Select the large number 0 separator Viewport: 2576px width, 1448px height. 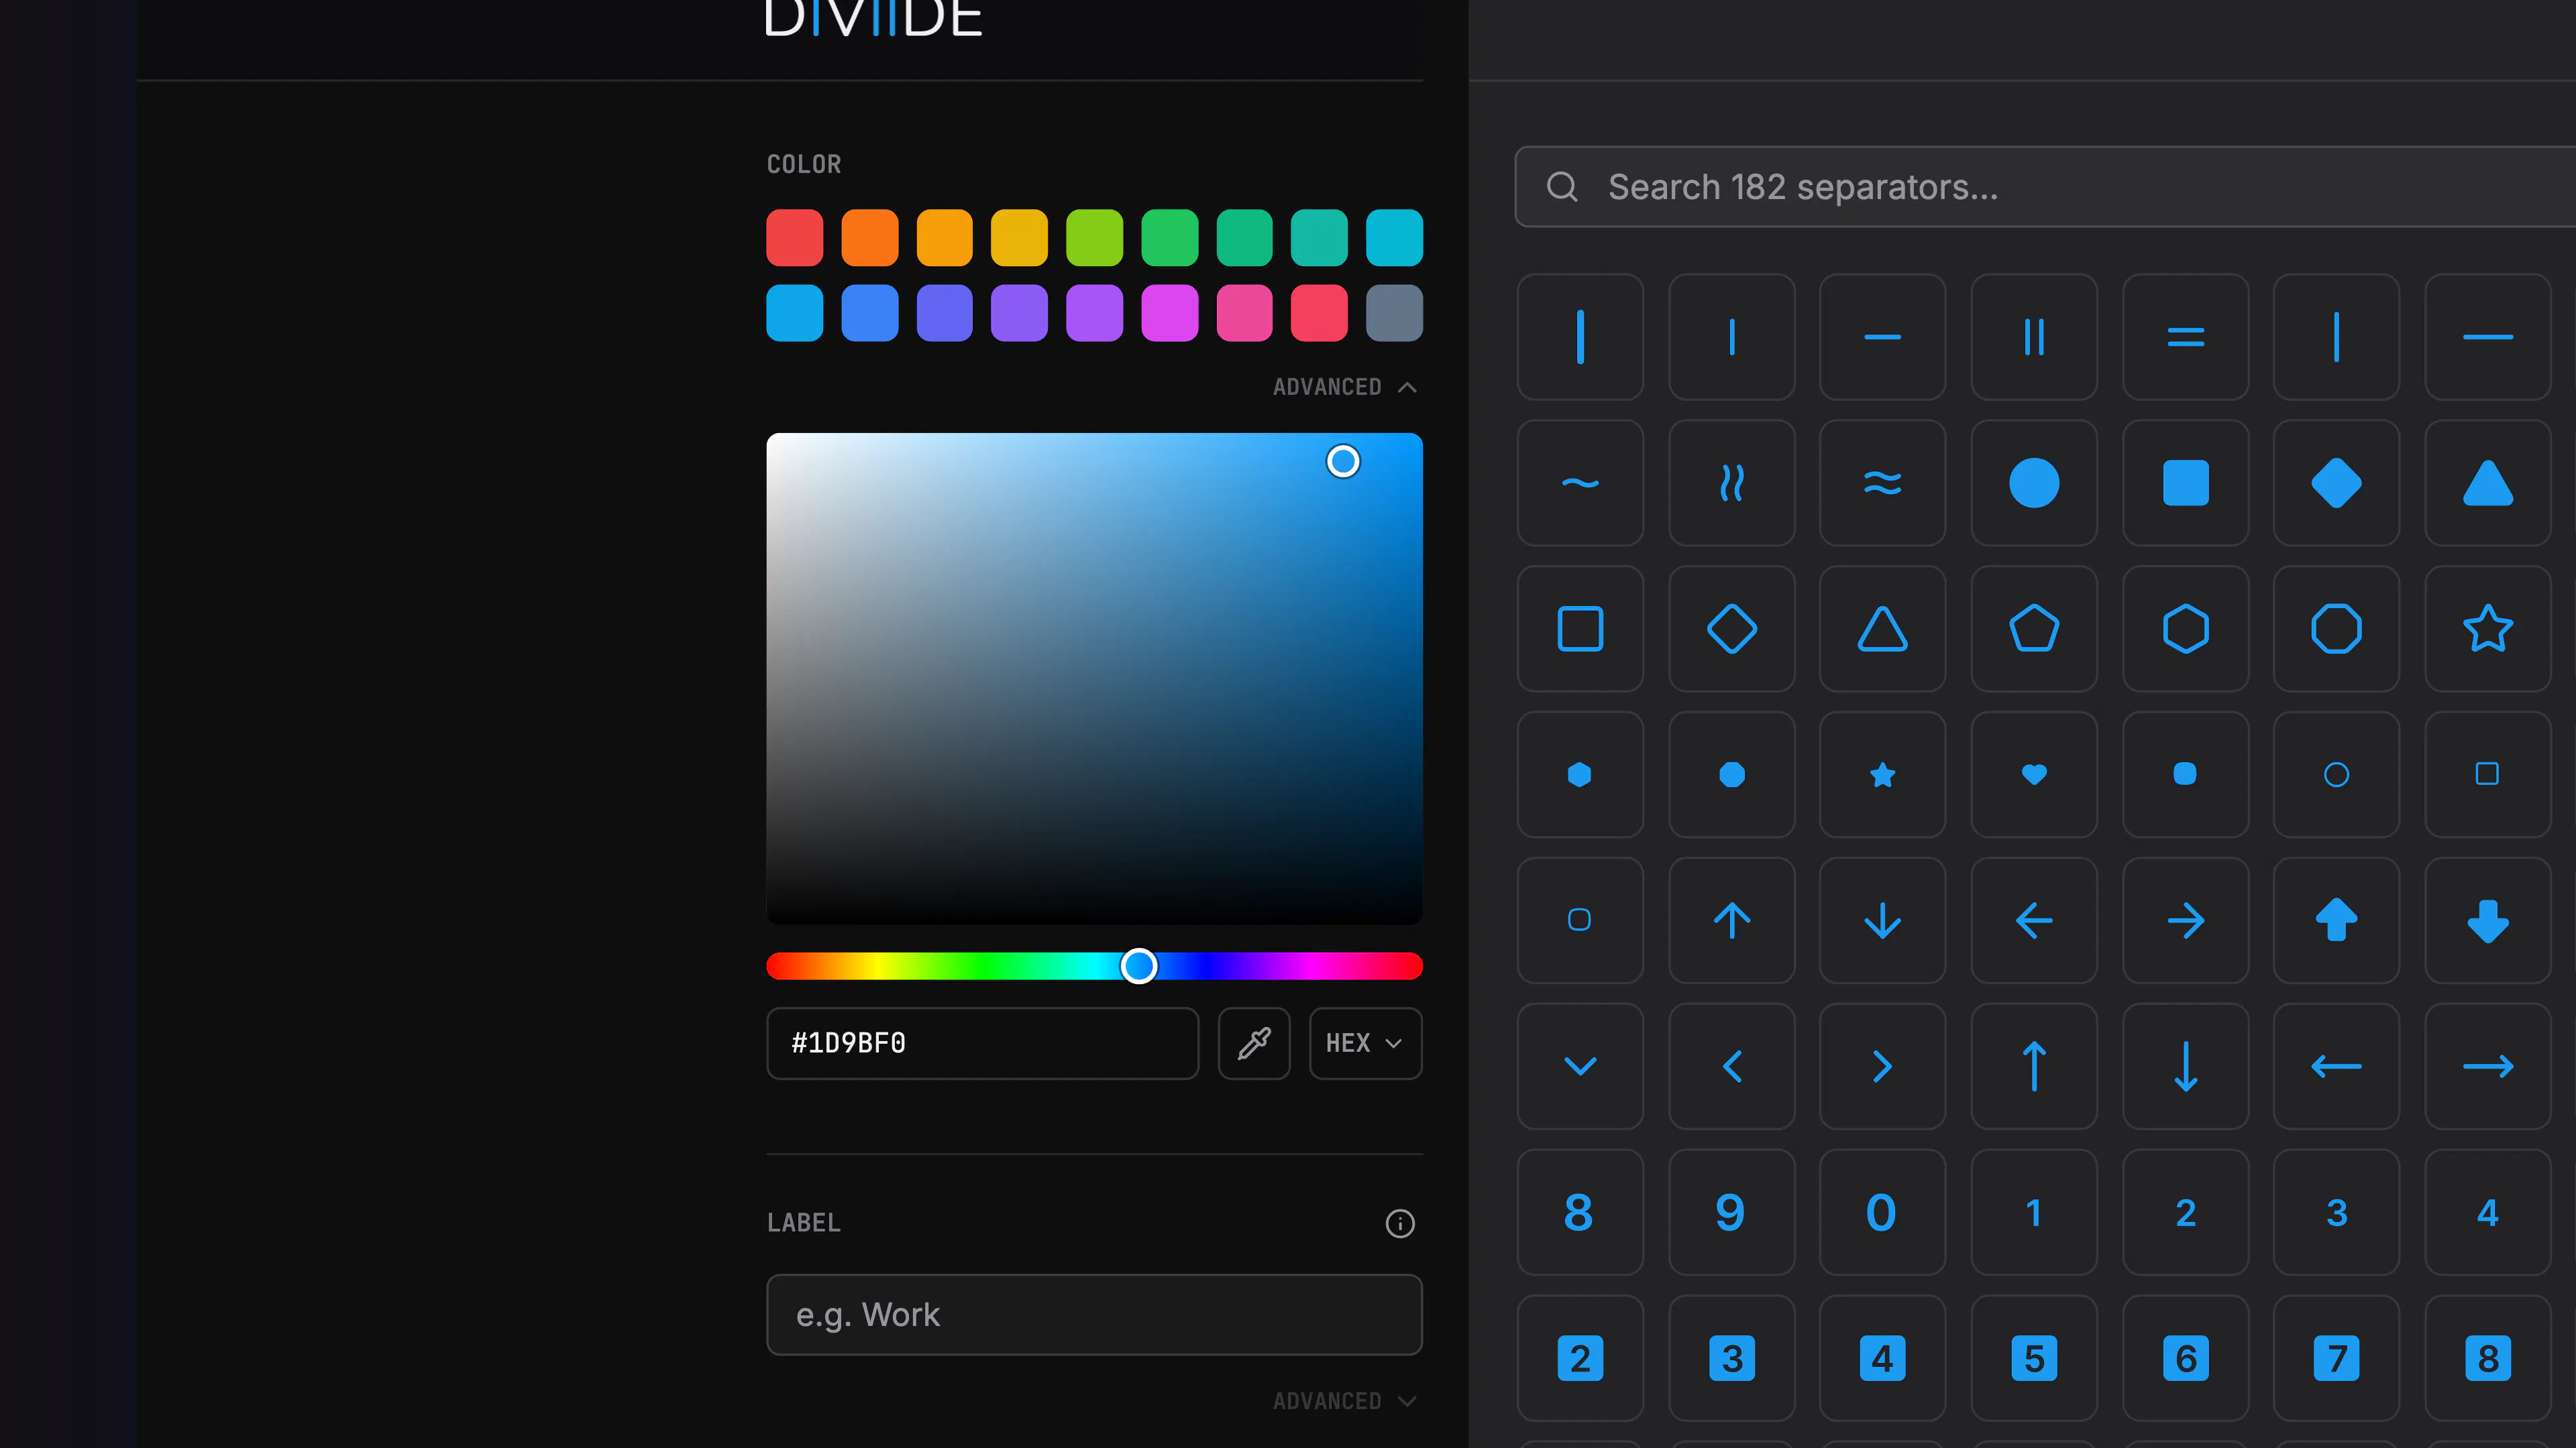point(1882,1212)
